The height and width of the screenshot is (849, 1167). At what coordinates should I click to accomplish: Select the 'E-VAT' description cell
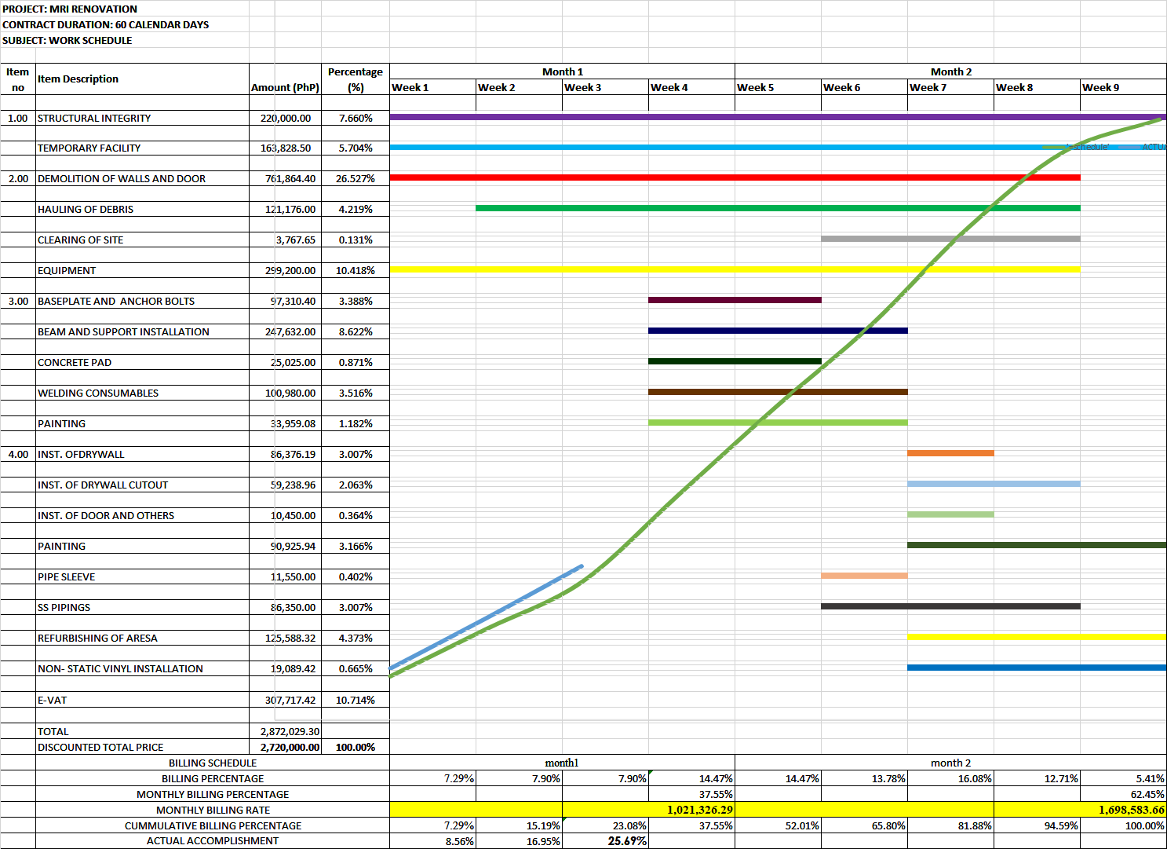pyautogui.click(x=142, y=700)
